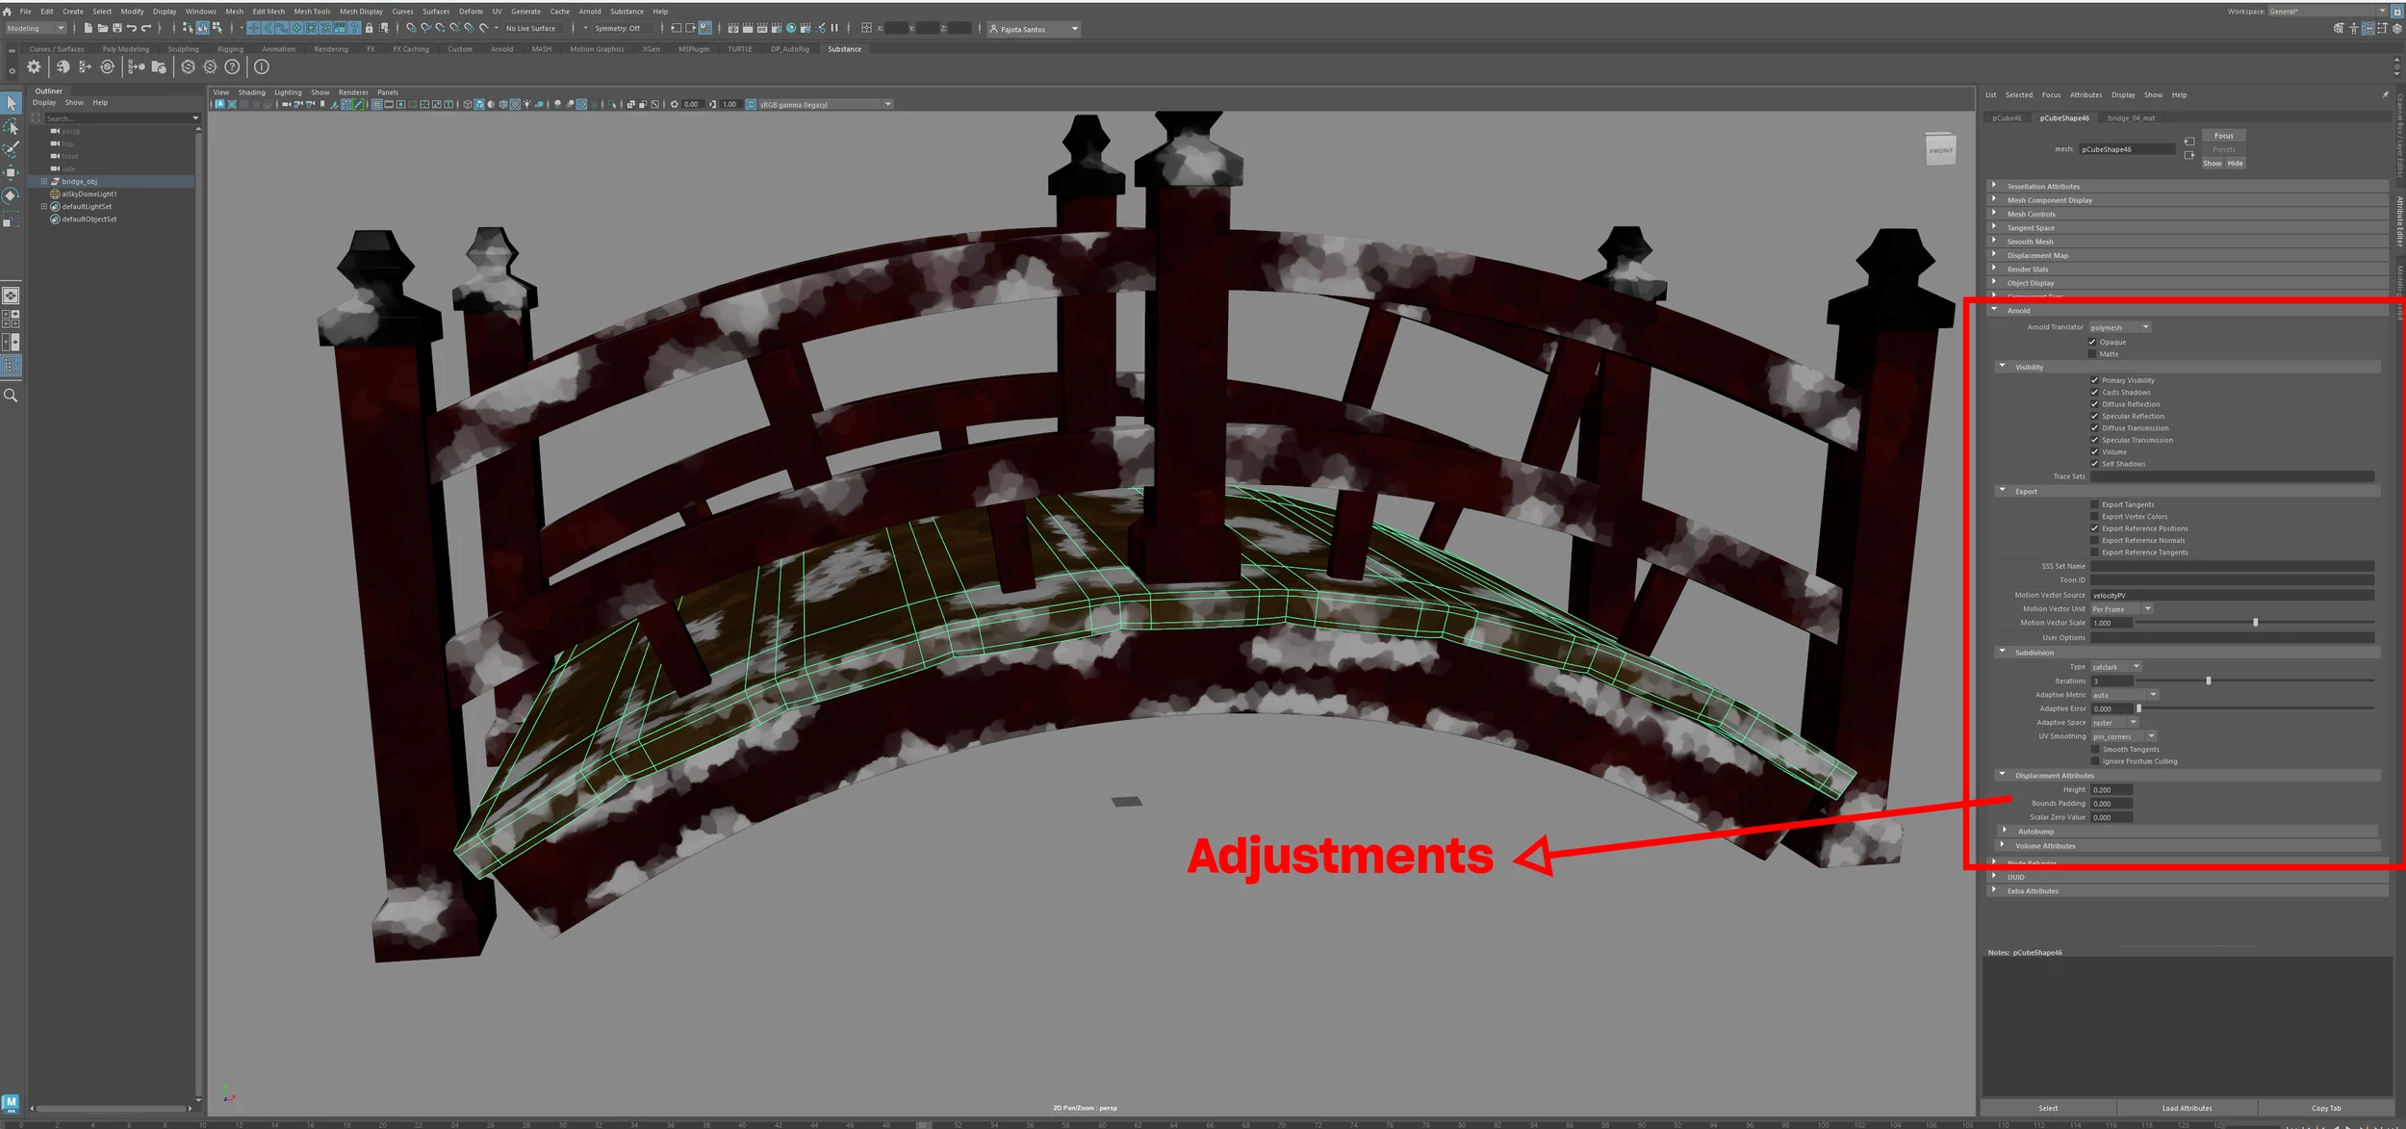2406x1129 pixels.
Task: Click the Substance info shelf icon
Action: 261,67
